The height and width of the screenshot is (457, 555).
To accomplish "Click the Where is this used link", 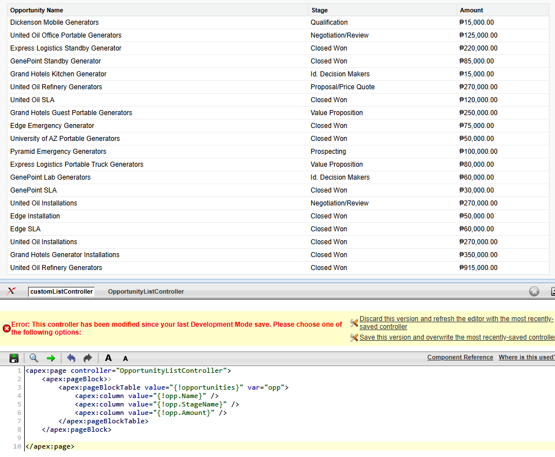I will [526, 357].
